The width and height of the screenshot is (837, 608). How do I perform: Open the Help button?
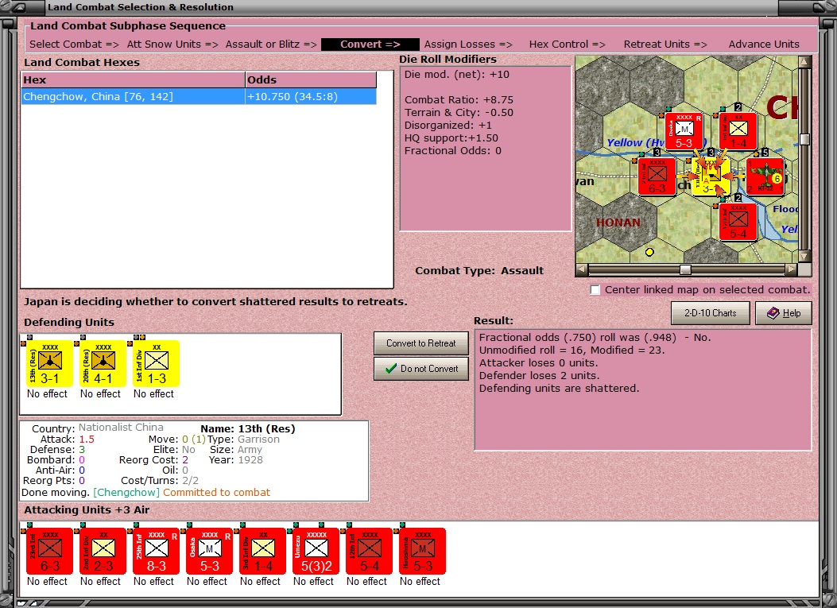click(x=784, y=313)
